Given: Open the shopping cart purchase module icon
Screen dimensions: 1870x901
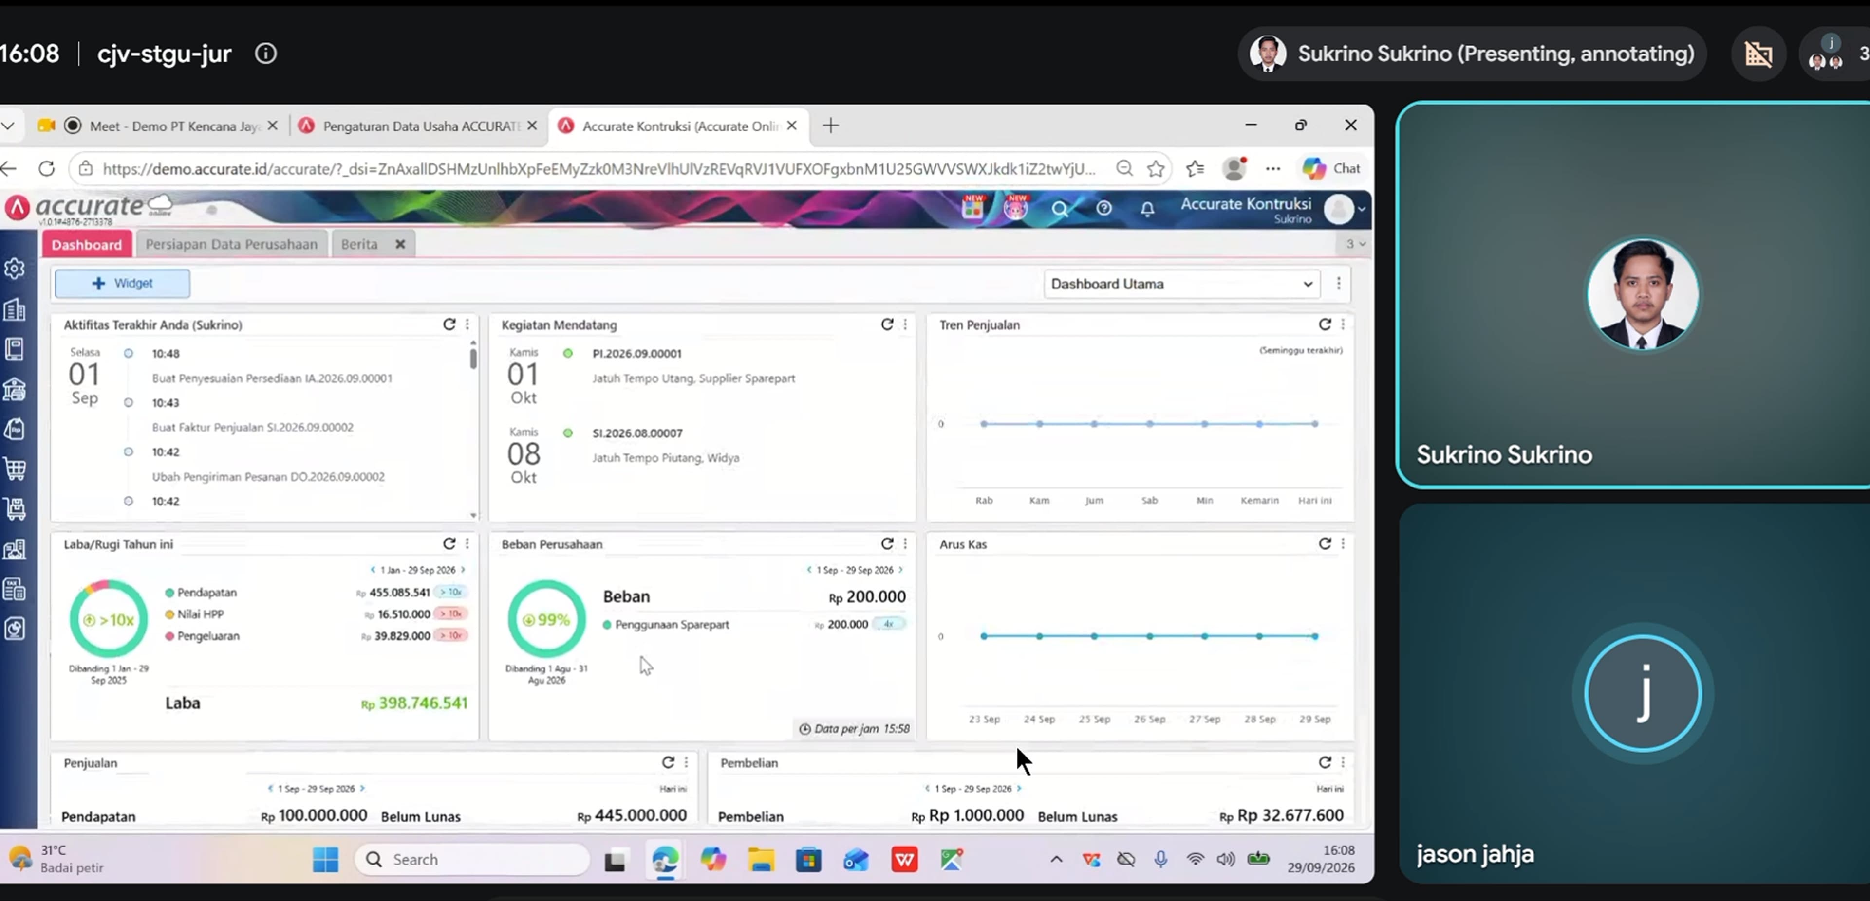Looking at the screenshot, I should (15, 469).
